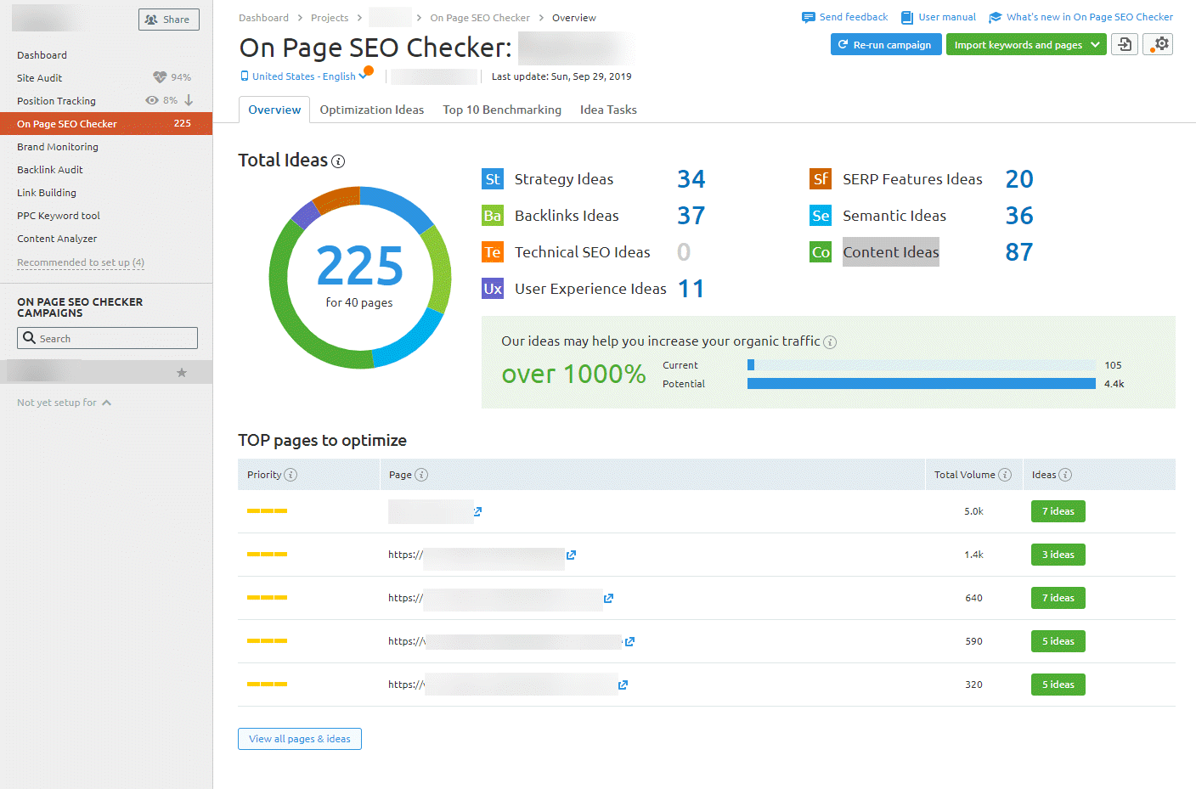Click the SERP Features Ideas 'Sf' icon
1196x789 pixels.
[x=821, y=179]
